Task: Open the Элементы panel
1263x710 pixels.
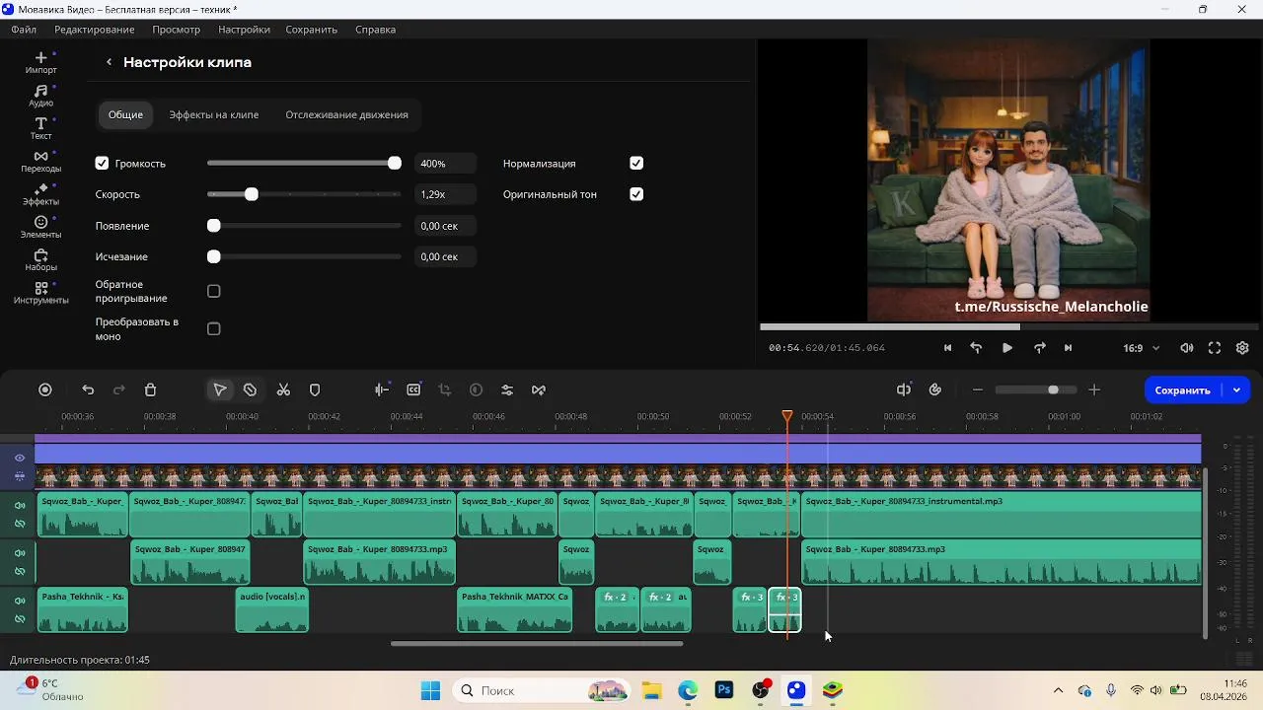Action: 40,227
